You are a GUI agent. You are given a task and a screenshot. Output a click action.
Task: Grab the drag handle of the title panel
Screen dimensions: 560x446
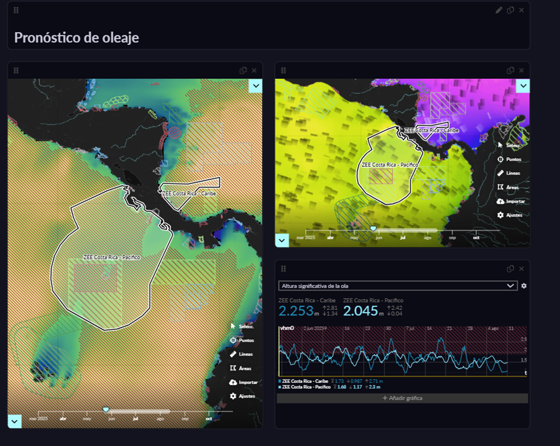point(16,10)
